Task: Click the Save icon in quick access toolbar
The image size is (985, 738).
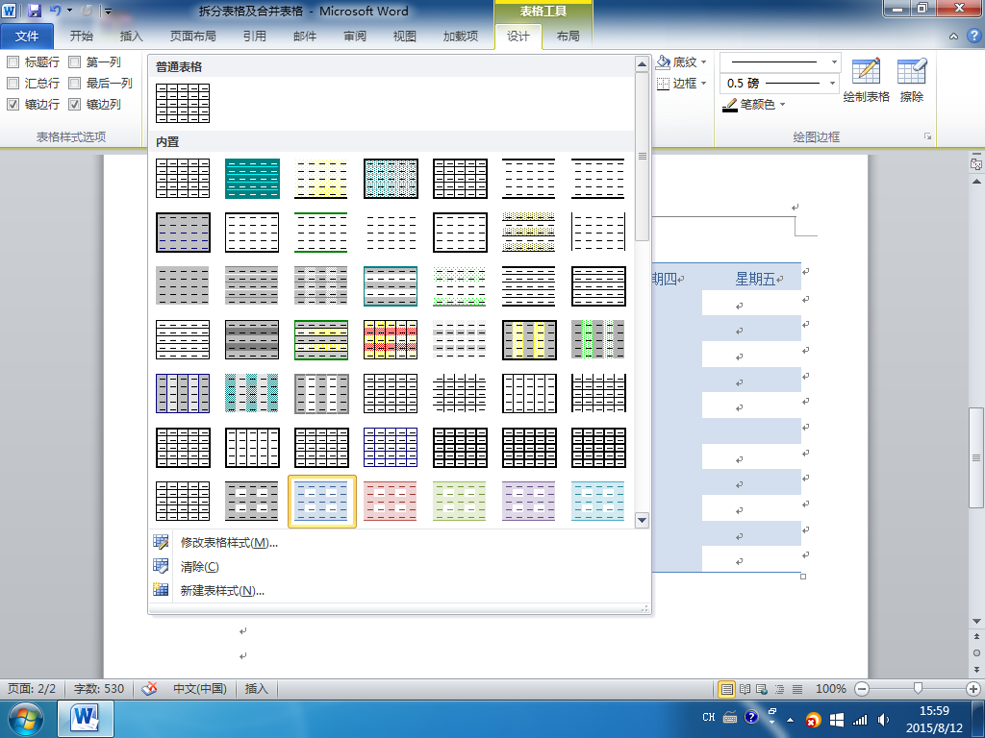Action: (35, 11)
